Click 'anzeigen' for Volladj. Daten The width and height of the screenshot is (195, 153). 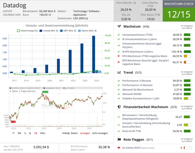[x=85, y=133]
